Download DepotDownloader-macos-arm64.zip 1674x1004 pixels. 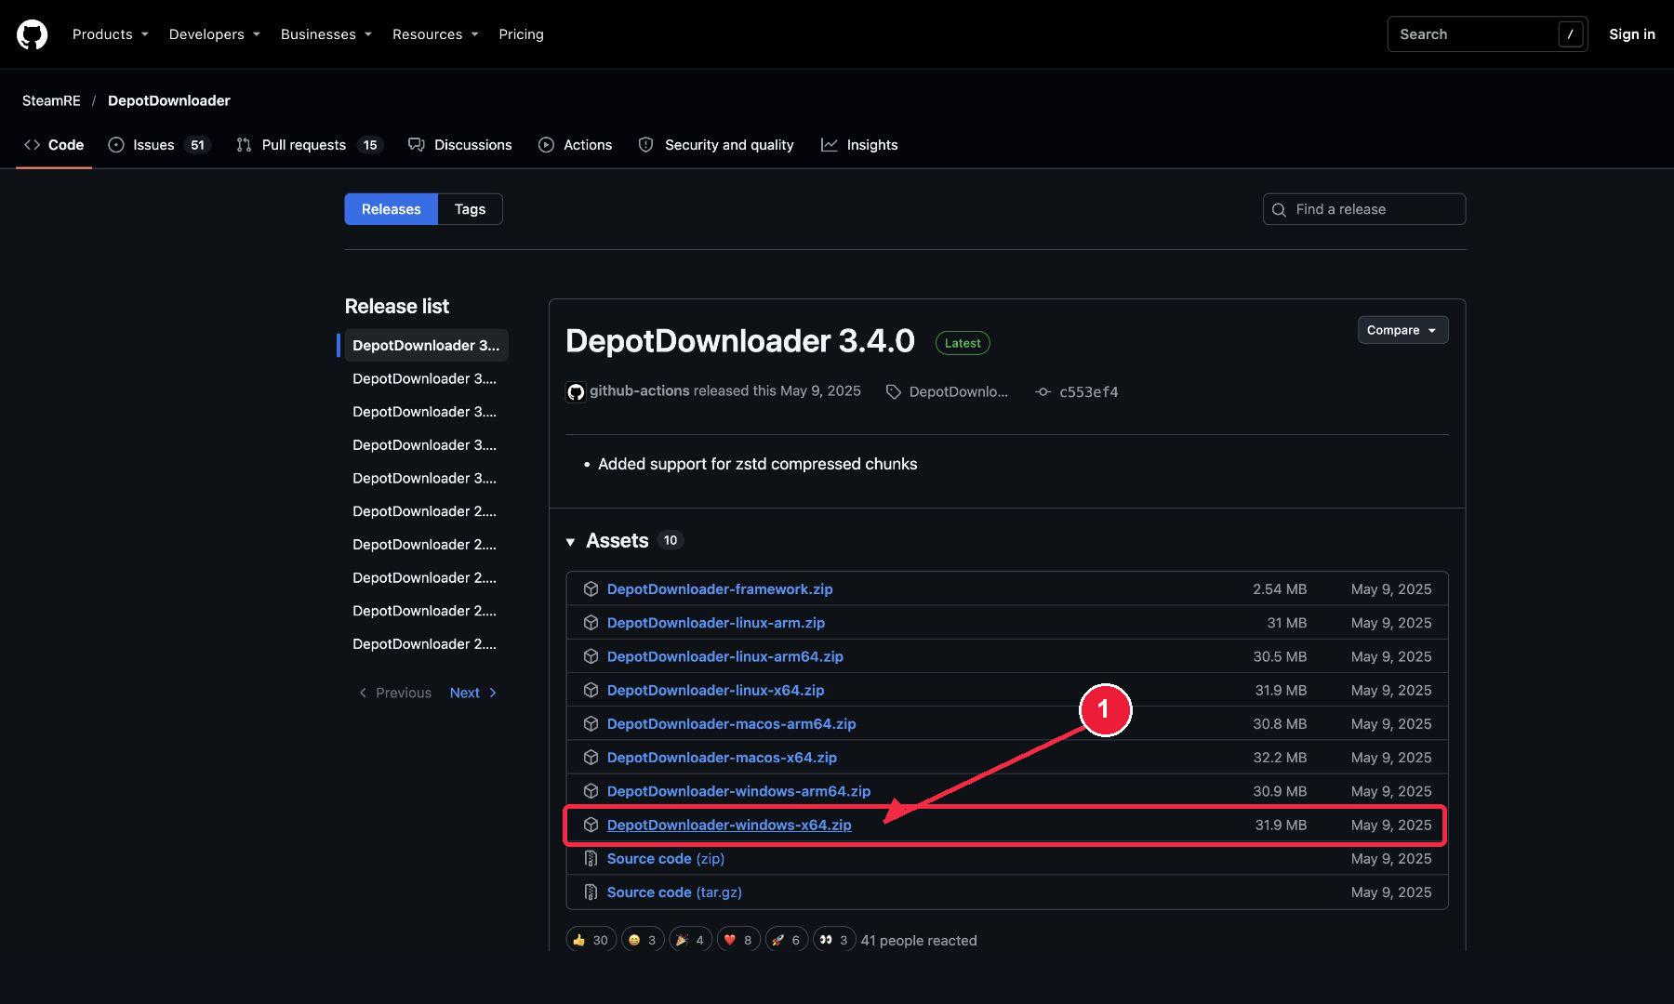[731, 724]
